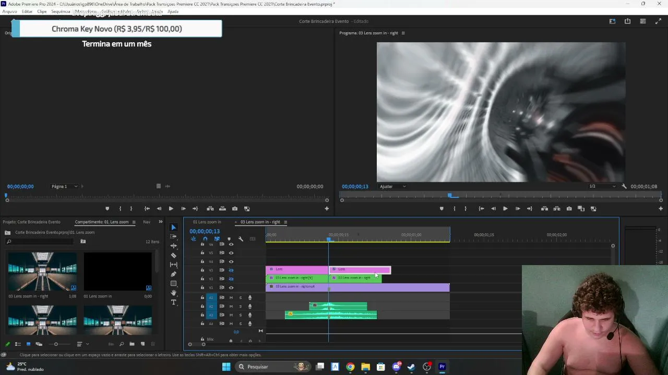Add marker in Program Monitor
The height and width of the screenshot is (375, 668).
click(x=442, y=208)
